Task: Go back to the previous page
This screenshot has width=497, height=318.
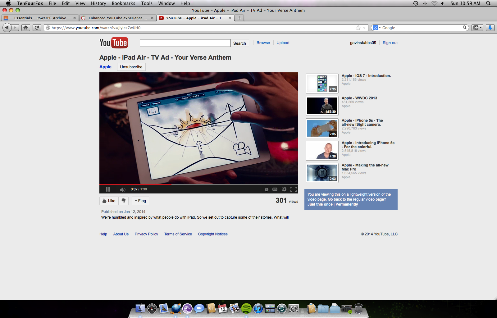Action: [7, 28]
